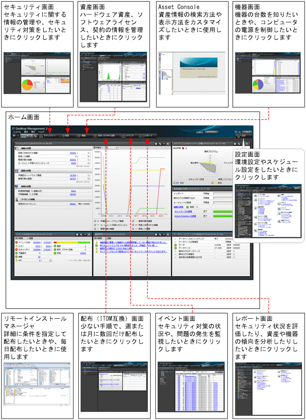Toggle 昨日 checkbox in security radar chart
Viewport: 306px width, 420px height.
point(213,183)
